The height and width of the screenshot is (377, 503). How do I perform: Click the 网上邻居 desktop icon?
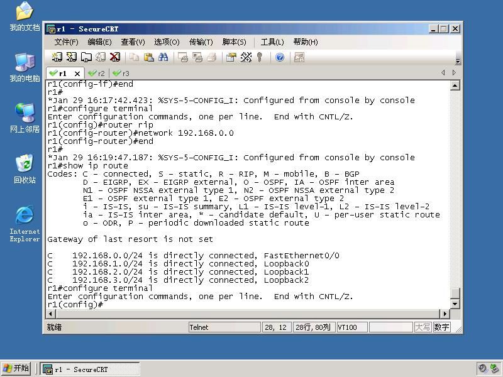pyautogui.click(x=25, y=118)
